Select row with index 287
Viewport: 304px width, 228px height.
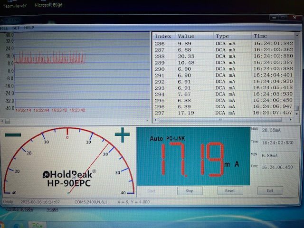point(224,50)
